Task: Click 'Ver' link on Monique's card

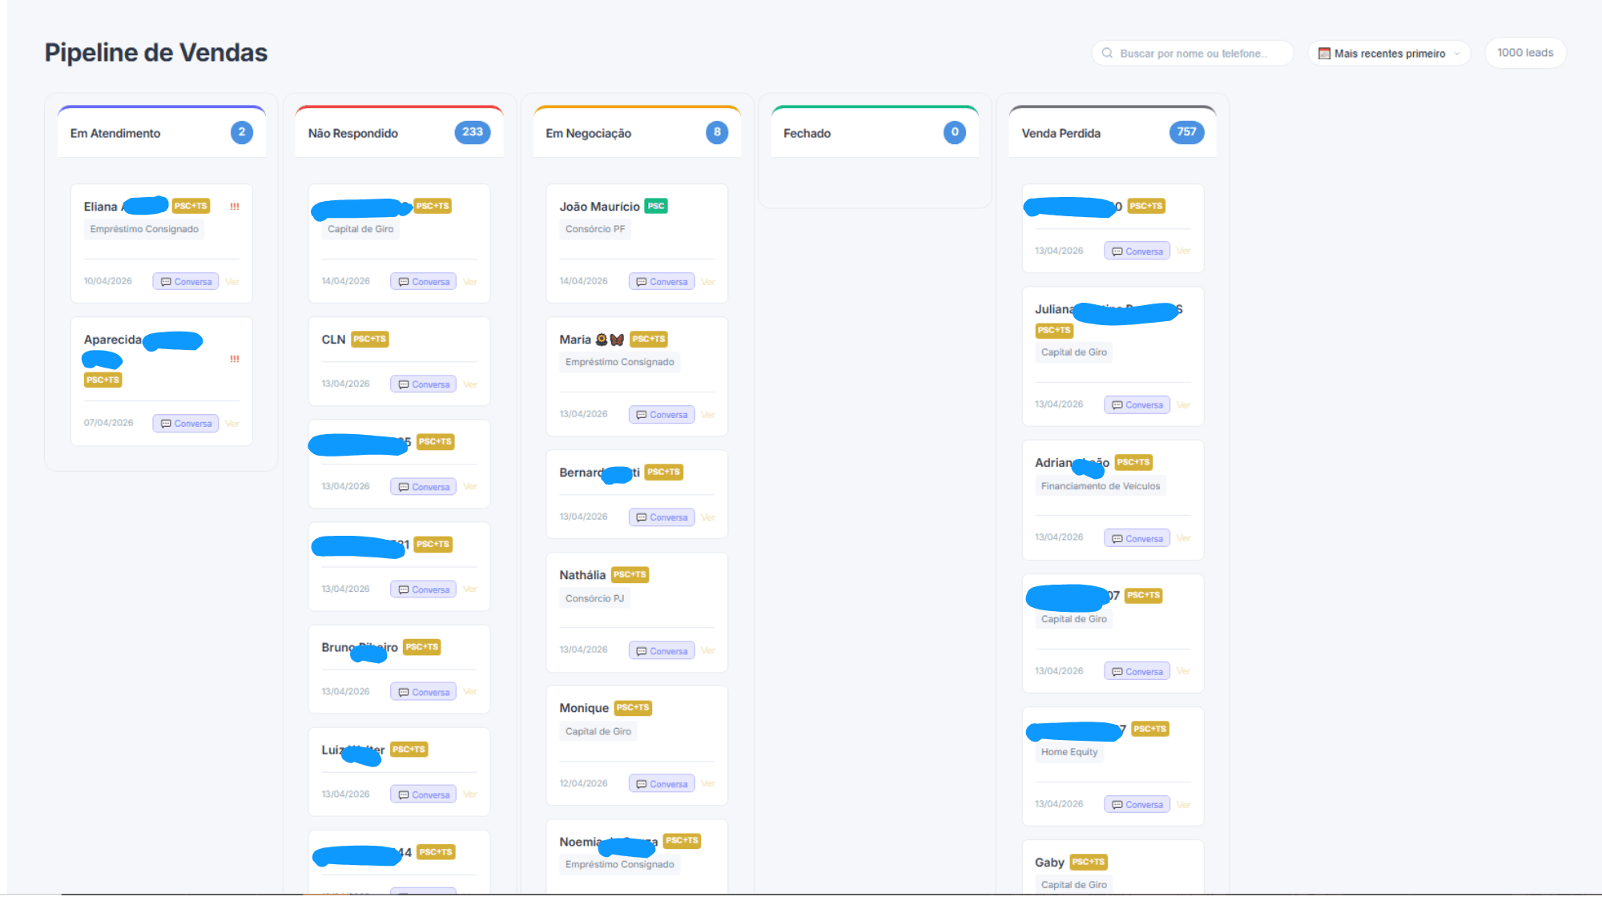Action: point(708,783)
